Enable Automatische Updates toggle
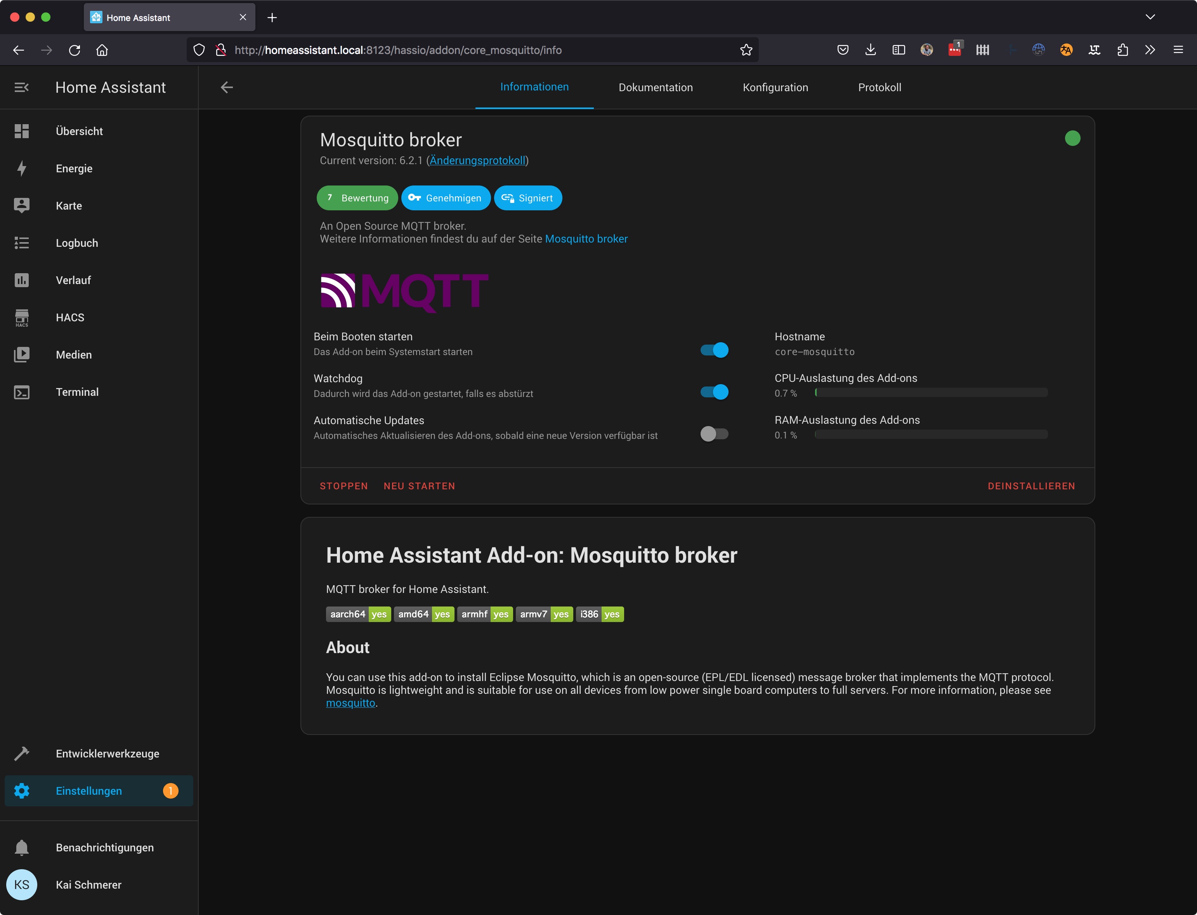The height and width of the screenshot is (915, 1197). [714, 433]
